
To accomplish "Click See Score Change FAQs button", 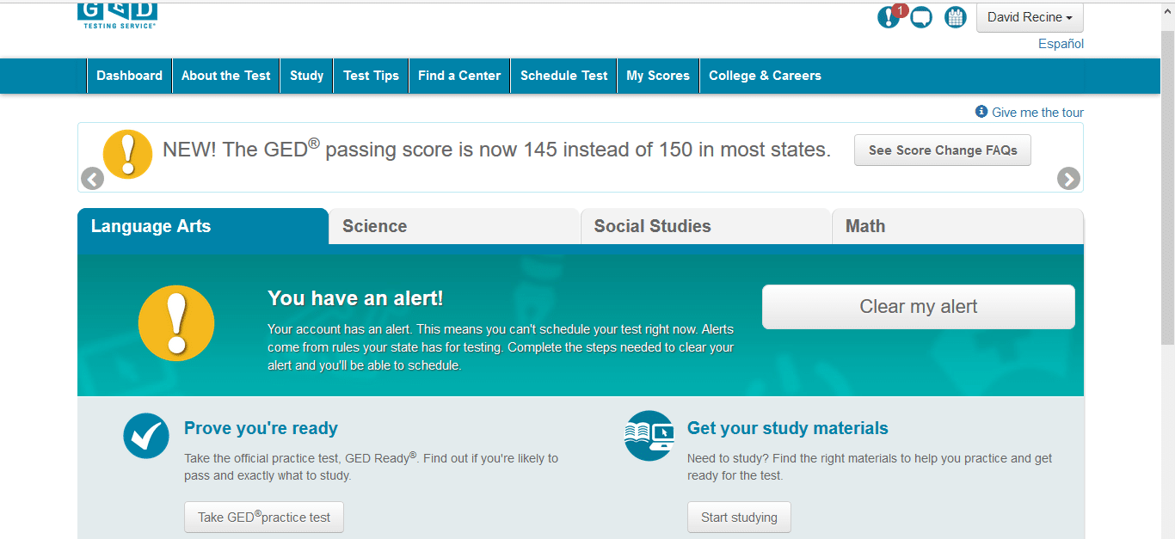I will tap(943, 150).
